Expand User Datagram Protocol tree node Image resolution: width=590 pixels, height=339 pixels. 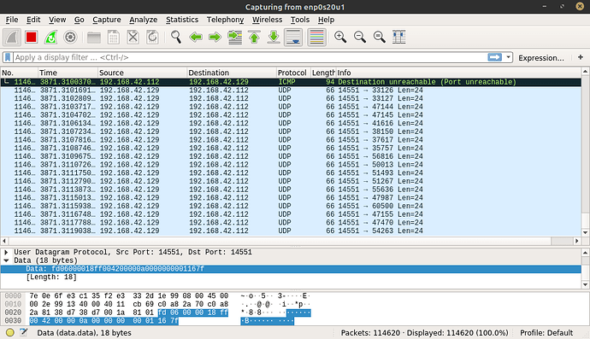(6, 252)
